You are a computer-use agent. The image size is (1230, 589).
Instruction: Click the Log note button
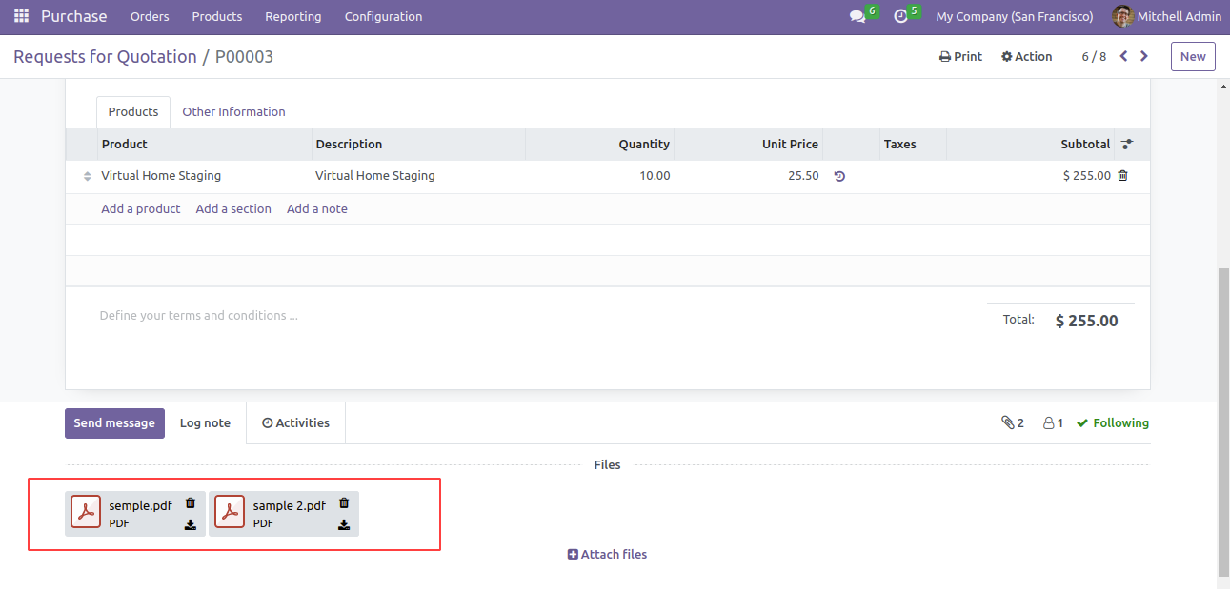point(205,423)
